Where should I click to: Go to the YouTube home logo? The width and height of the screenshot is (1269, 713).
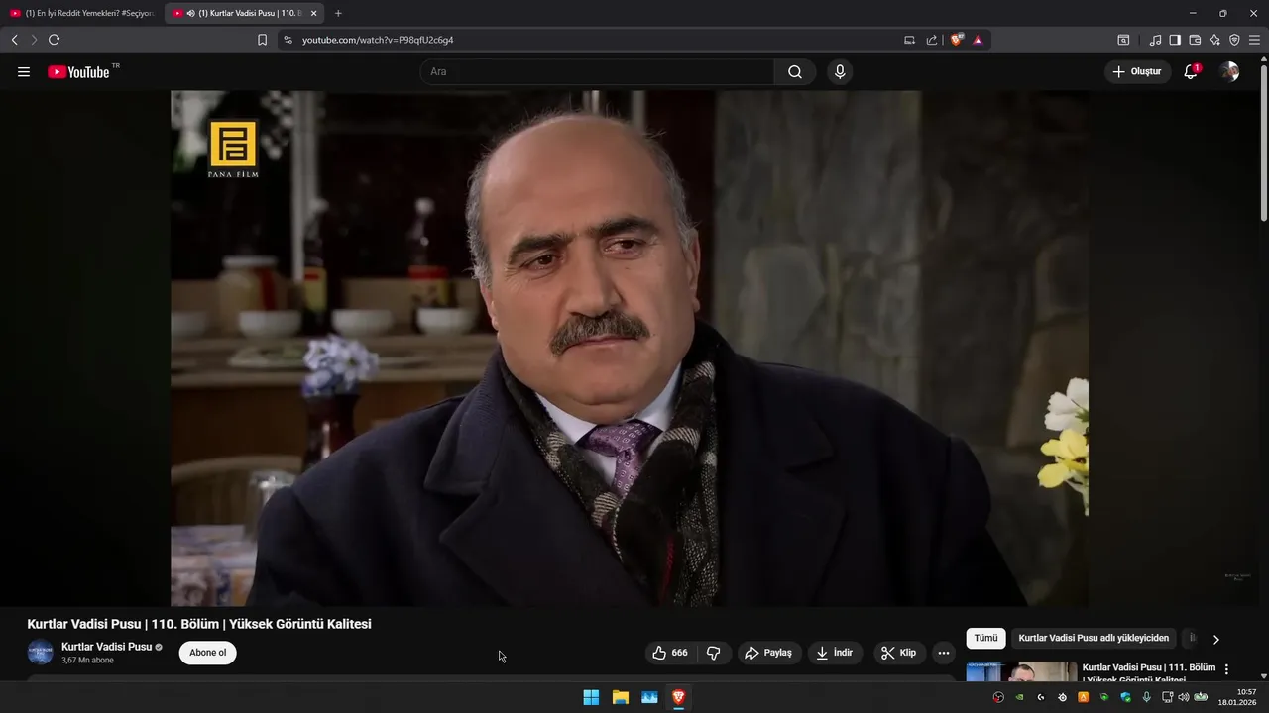tap(78, 72)
